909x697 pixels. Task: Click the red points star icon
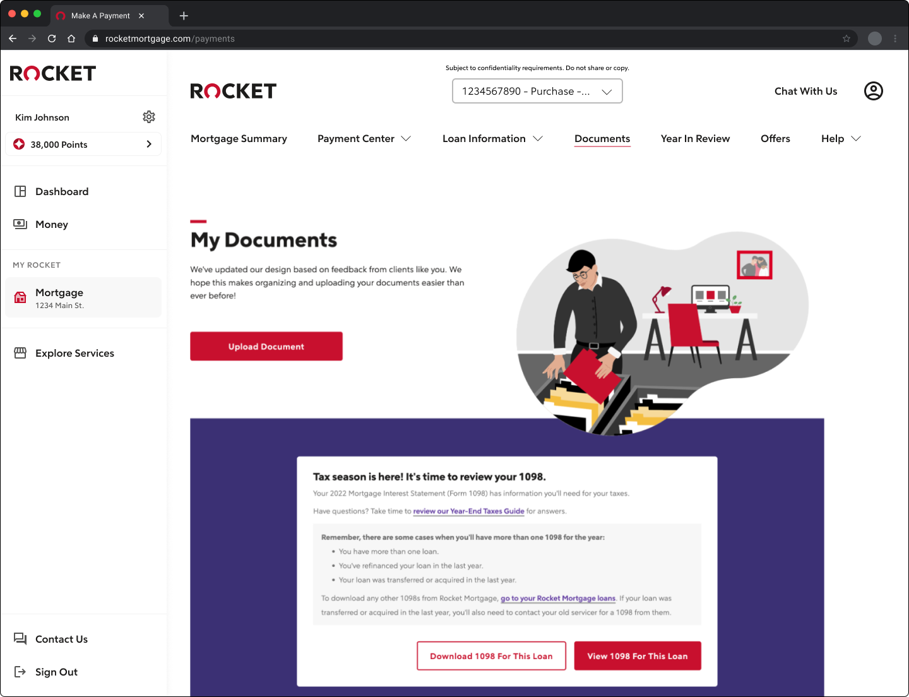point(19,144)
